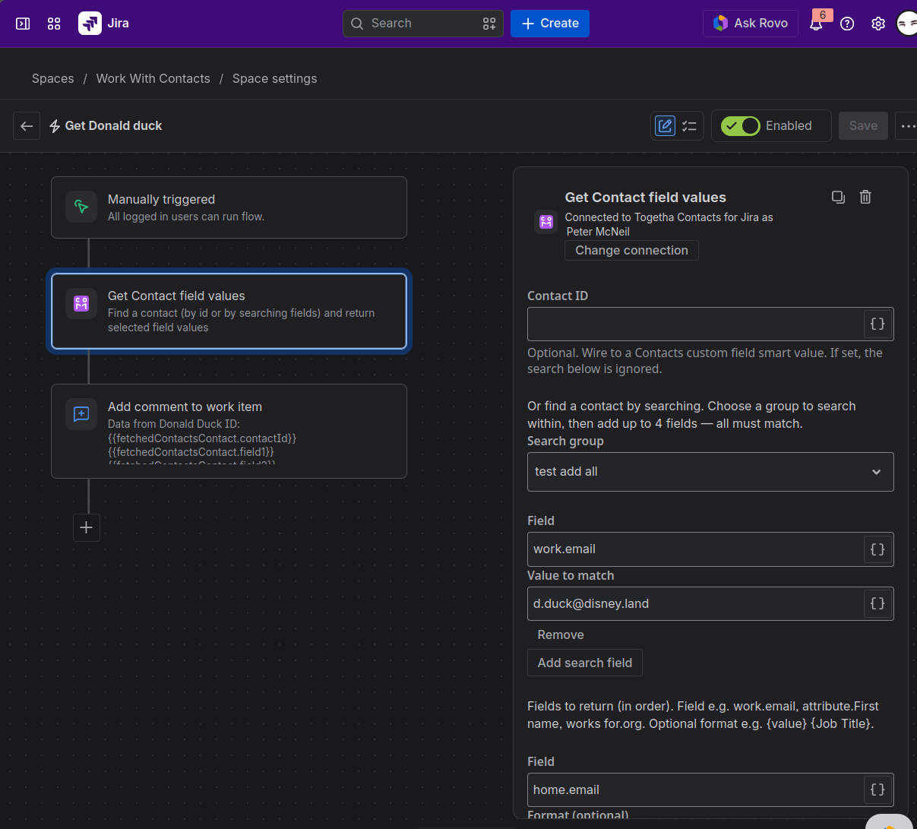
Task: Click Change connection button
Action: click(x=631, y=251)
